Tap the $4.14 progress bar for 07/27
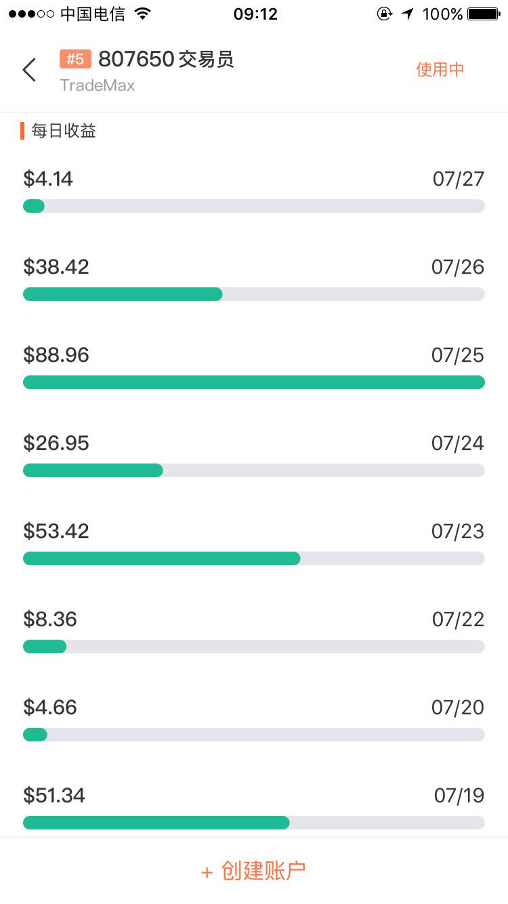The height and width of the screenshot is (904, 508). [x=254, y=206]
